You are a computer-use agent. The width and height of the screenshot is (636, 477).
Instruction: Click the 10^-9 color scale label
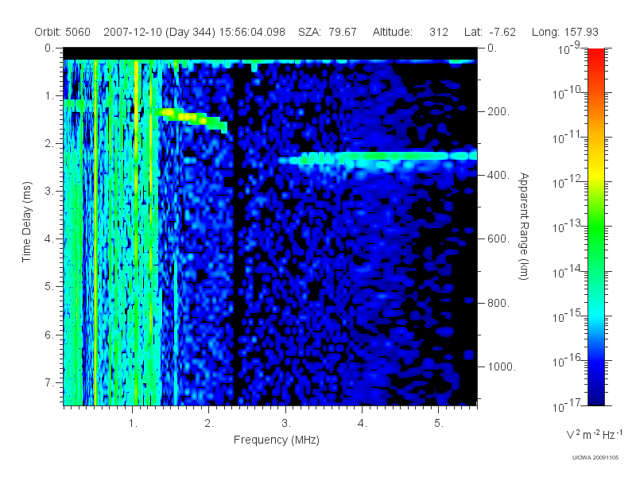569,48
